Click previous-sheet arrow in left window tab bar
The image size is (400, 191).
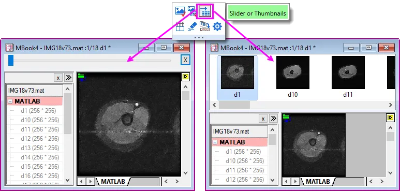(82, 182)
